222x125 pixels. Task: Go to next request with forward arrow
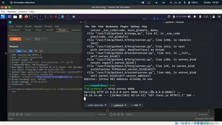pos(43,39)
